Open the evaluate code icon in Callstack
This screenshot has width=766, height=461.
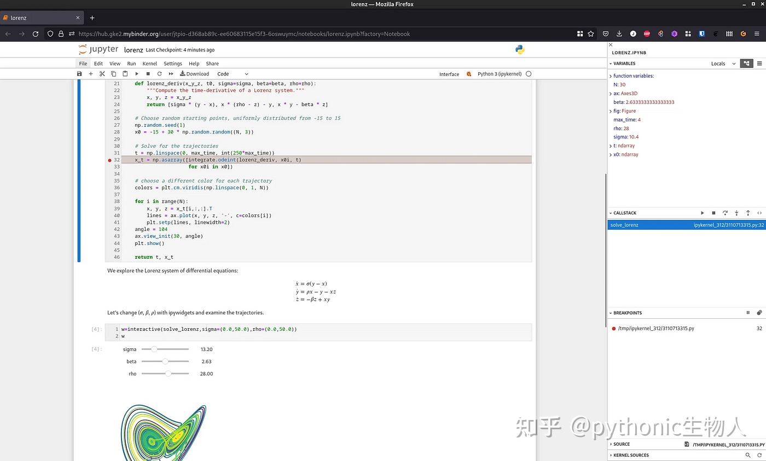[759, 213]
